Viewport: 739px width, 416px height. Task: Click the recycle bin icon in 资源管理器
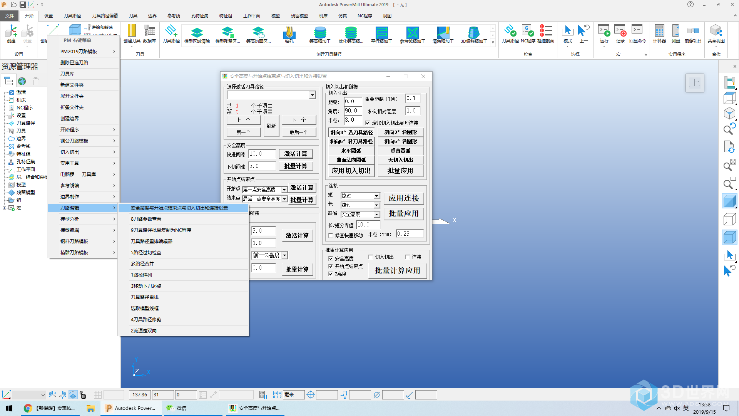point(35,81)
